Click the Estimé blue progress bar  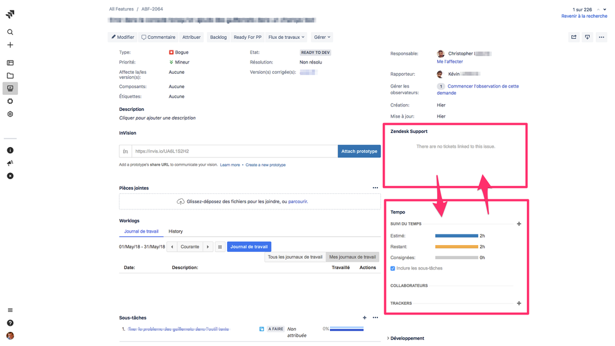[457, 236]
